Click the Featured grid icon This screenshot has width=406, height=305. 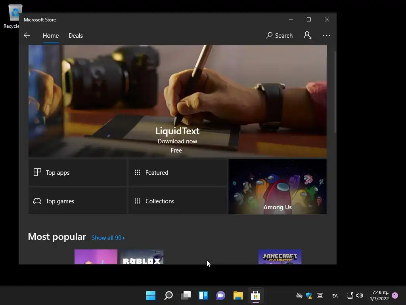tap(137, 172)
